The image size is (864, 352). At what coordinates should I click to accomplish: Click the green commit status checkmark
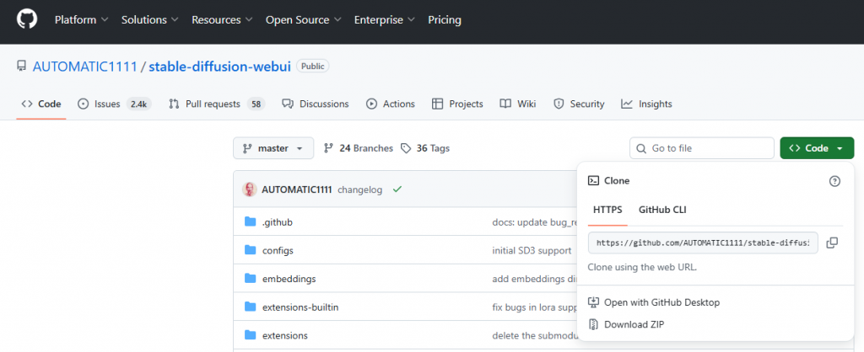point(397,189)
